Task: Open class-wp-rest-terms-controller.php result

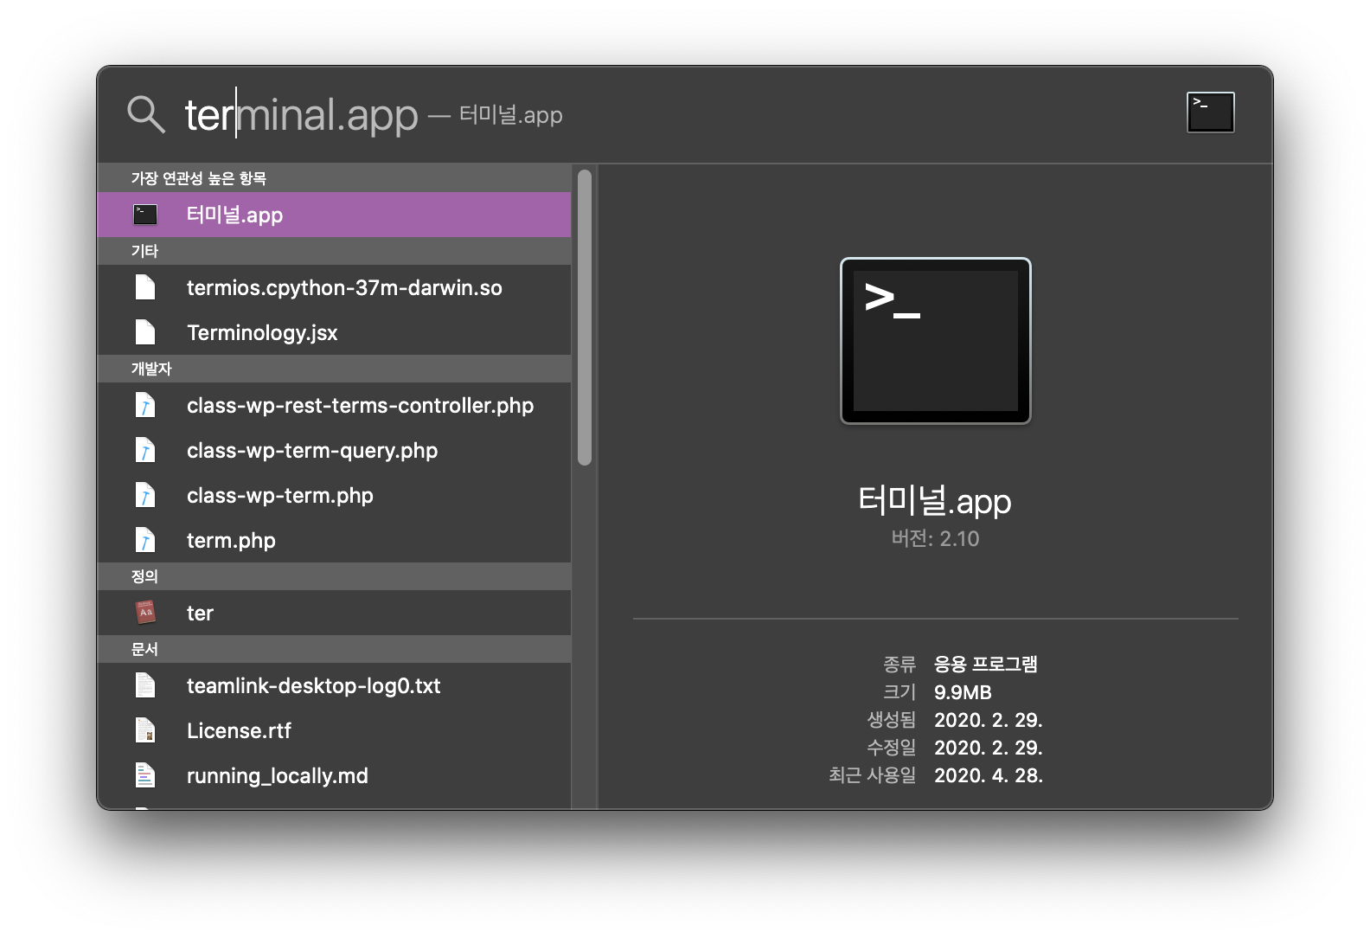Action: (334, 405)
